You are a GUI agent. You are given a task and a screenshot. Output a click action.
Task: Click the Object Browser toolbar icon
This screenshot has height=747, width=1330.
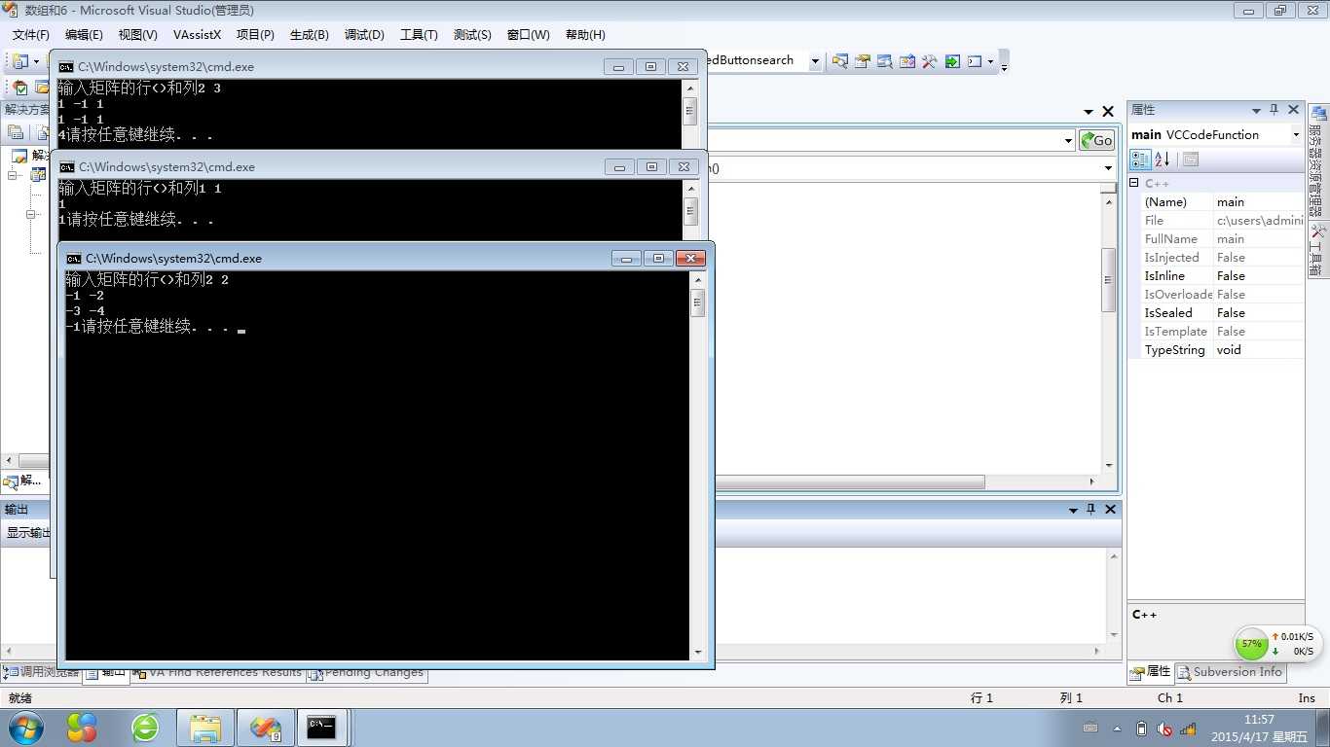pyautogui.click(x=884, y=61)
